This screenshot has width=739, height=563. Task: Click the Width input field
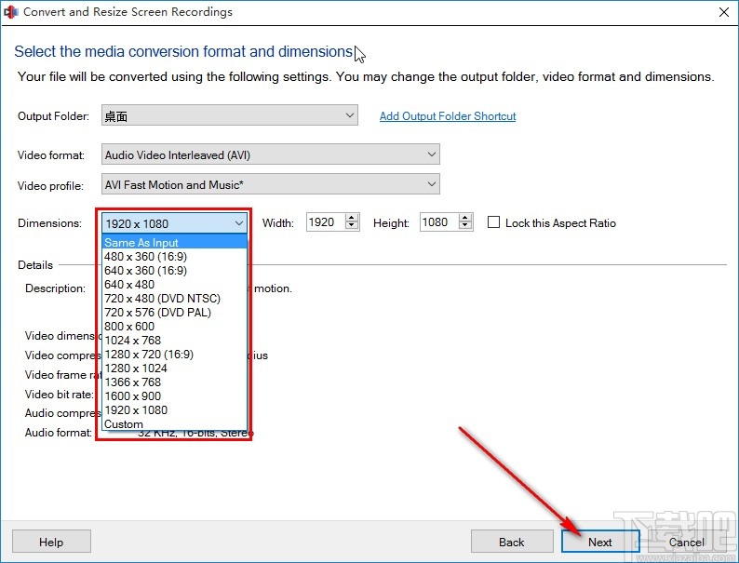coord(326,221)
